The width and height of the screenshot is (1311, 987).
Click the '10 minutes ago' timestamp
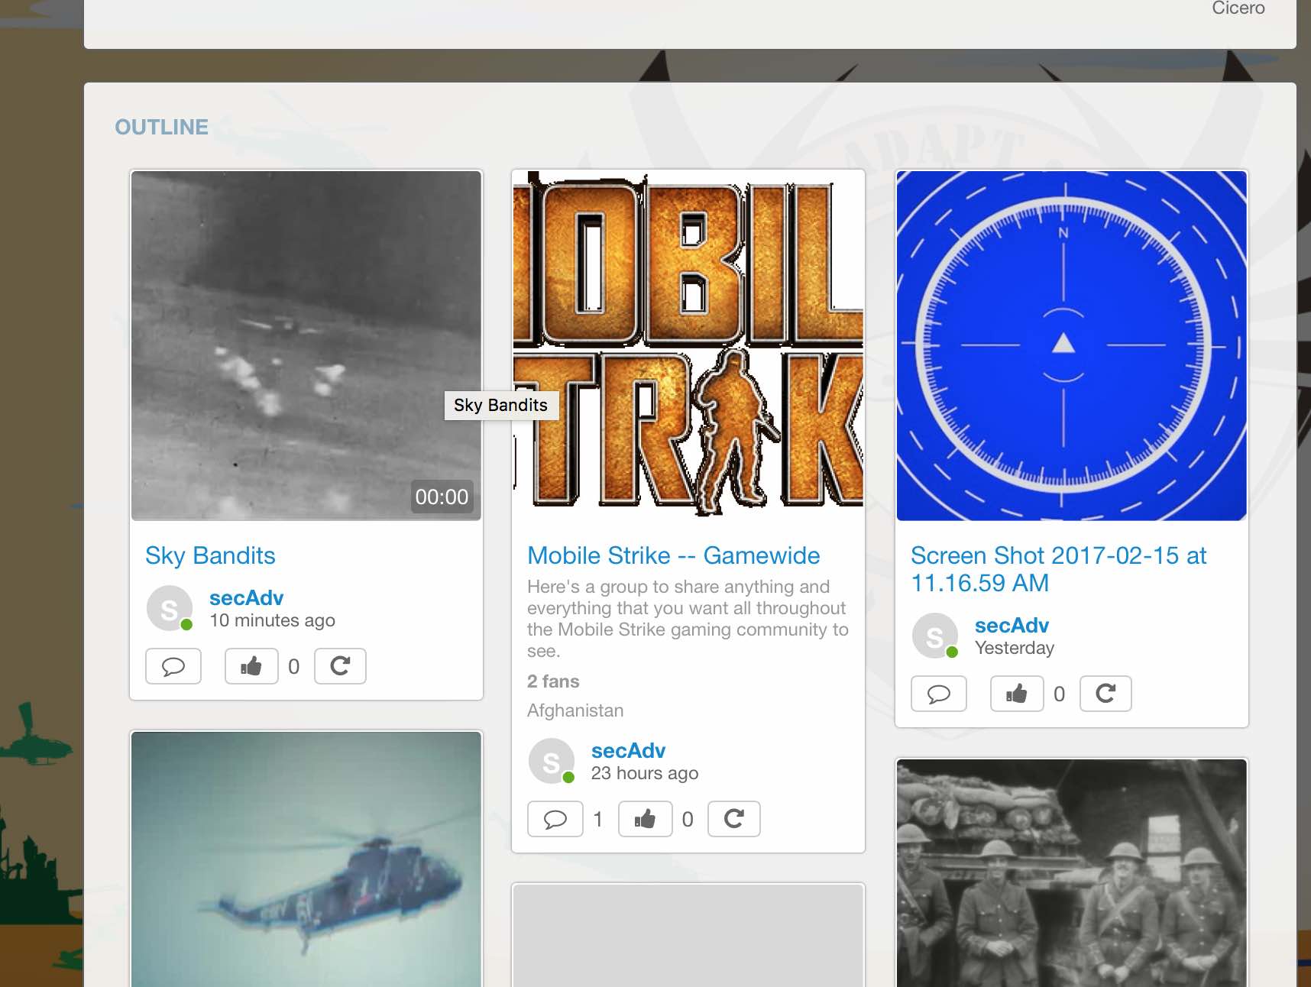click(x=272, y=621)
